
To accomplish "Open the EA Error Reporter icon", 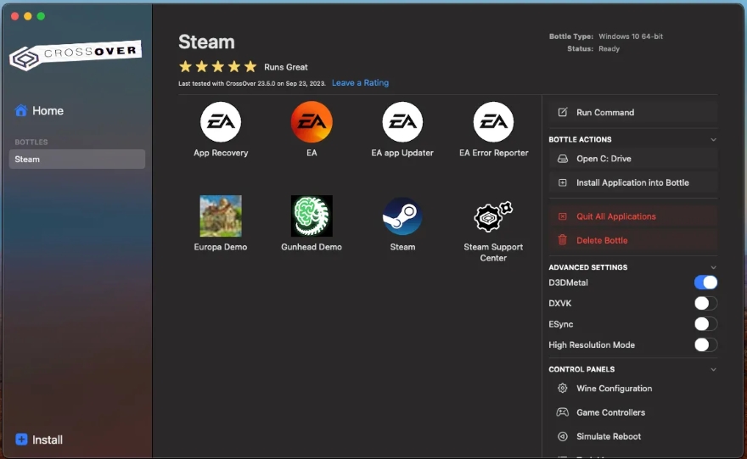I will [x=493, y=123].
